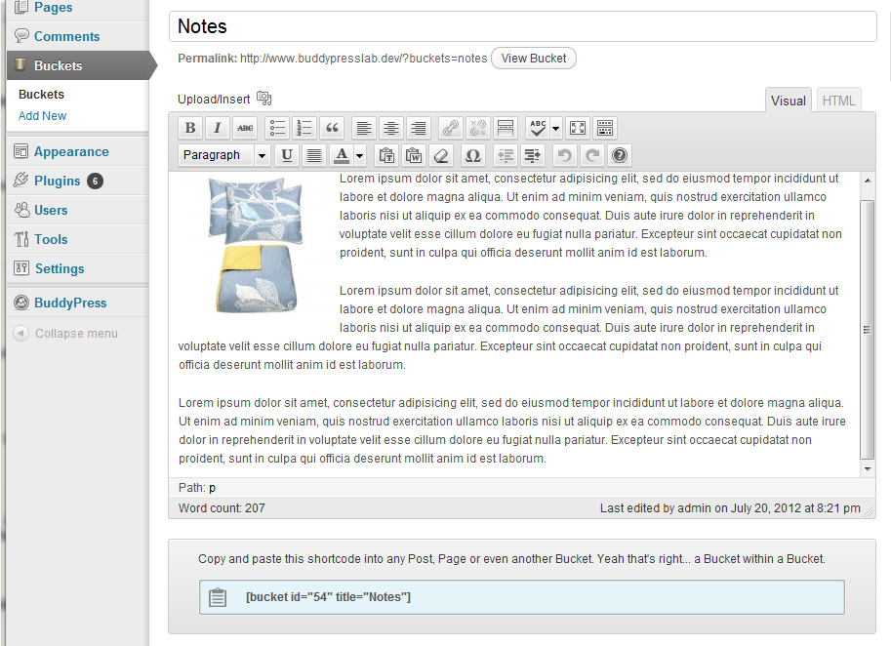Toggle the kitchen sink toolbar row

point(605,128)
